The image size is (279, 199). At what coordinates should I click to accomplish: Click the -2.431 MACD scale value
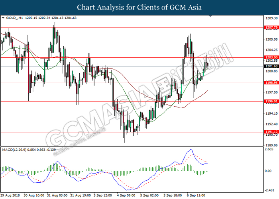tap(269, 190)
